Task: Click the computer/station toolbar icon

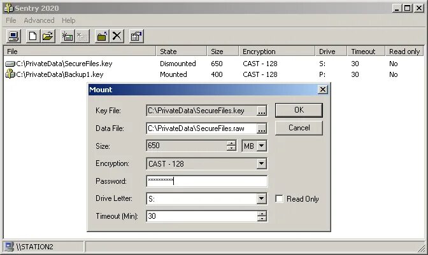Action: point(13,36)
